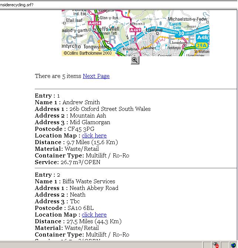
Task: Click the postcode CF45 3PG text
Action: [x=81, y=129]
